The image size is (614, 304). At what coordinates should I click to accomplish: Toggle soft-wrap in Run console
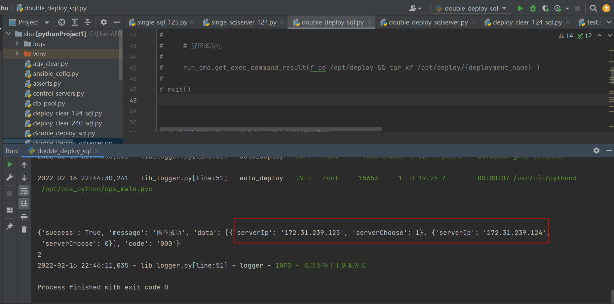(24, 191)
